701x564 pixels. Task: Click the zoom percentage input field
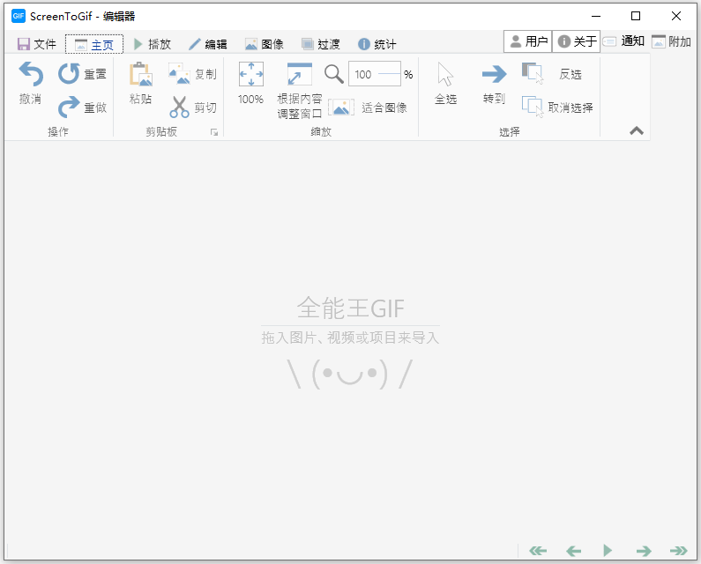pyautogui.click(x=375, y=74)
